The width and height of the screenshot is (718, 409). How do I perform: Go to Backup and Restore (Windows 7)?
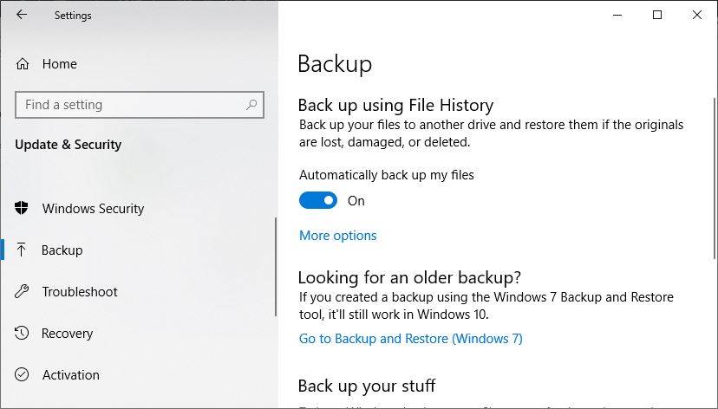411,339
